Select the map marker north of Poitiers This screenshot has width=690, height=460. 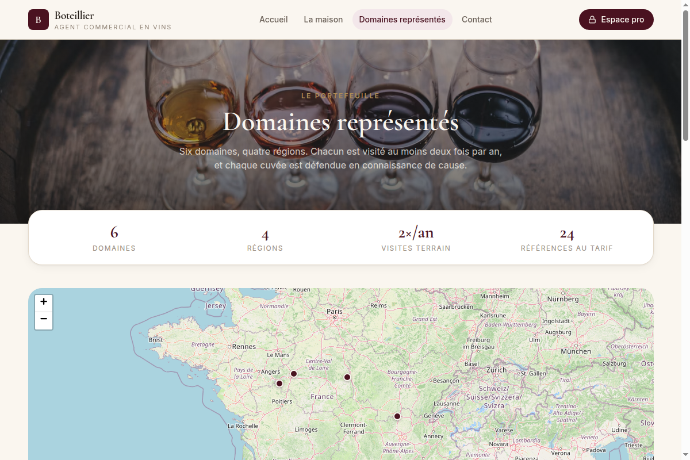279,384
